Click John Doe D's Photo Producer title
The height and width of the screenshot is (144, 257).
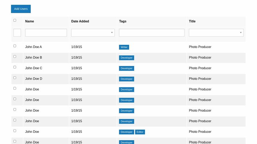coord(200,79)
